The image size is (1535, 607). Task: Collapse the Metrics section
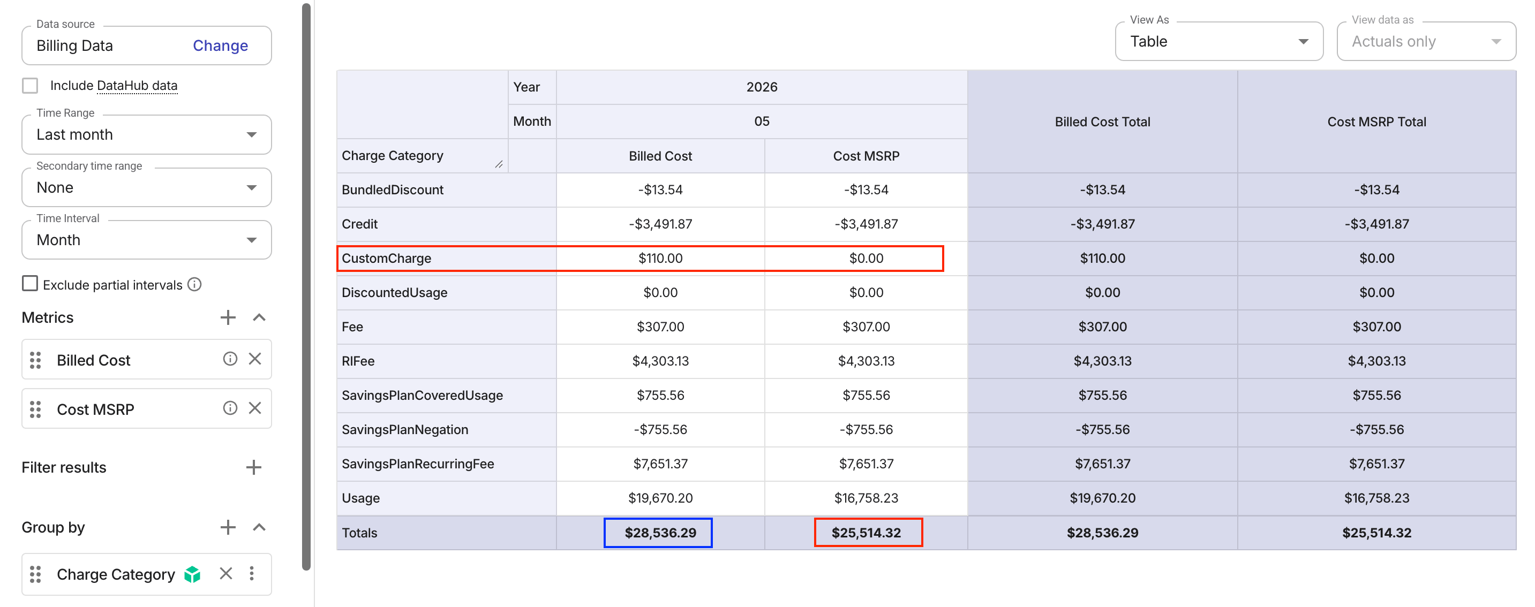point(259,317)
